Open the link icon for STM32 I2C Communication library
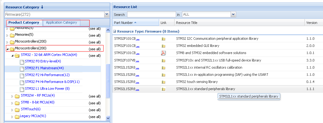This screenshot has width=323, height=123. (163, 39)
